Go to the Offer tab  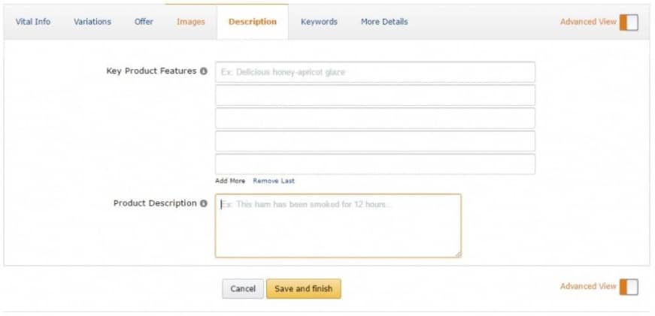point(144,22)
